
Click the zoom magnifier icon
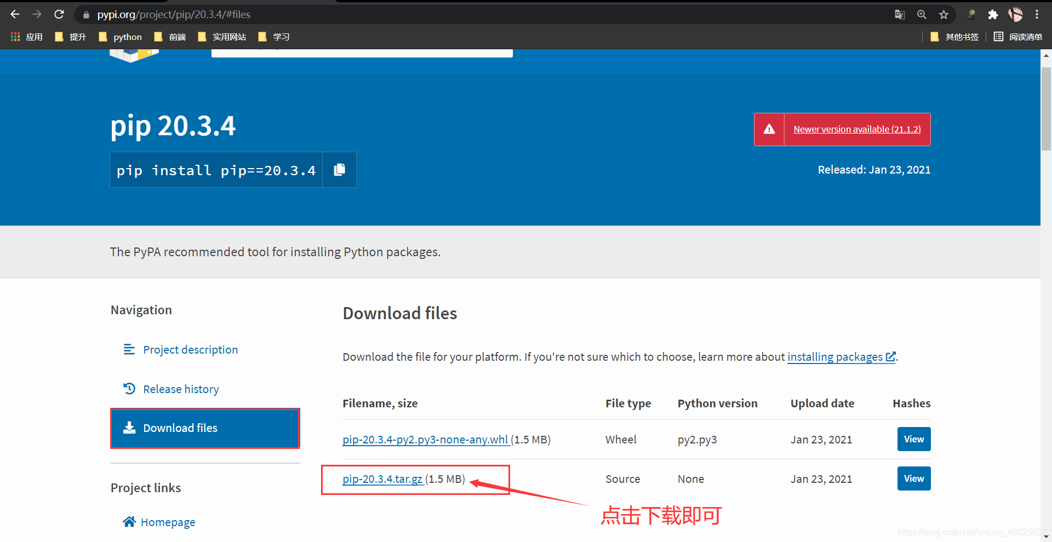pos(922,15)
